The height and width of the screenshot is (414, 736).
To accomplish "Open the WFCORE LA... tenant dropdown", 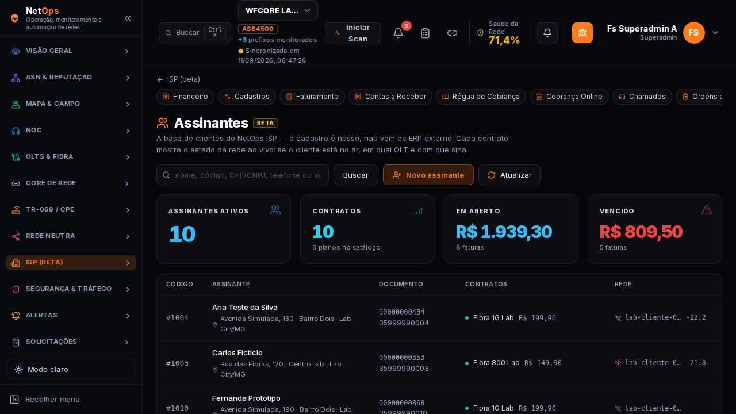I will [x=278, y=10].
